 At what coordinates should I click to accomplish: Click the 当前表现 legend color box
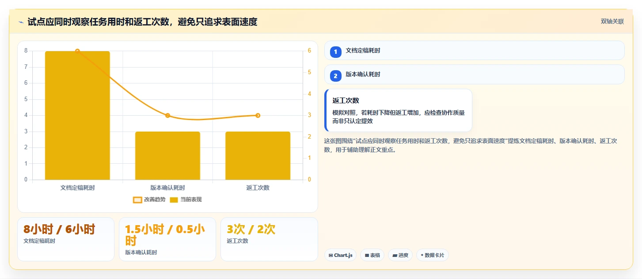tap(174, 200)
